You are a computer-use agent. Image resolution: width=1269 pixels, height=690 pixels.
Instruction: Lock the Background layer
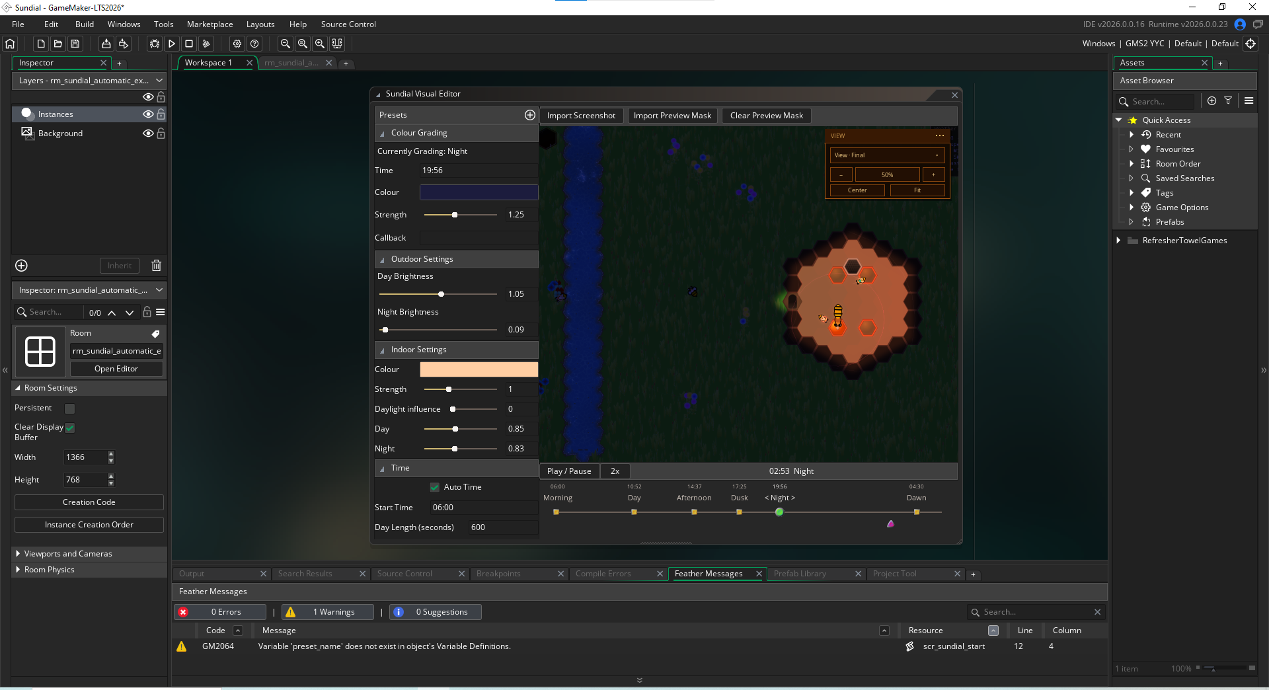pos(161,134)
